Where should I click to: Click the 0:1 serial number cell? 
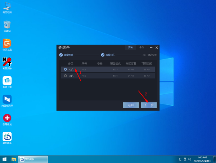pos(84,69)
